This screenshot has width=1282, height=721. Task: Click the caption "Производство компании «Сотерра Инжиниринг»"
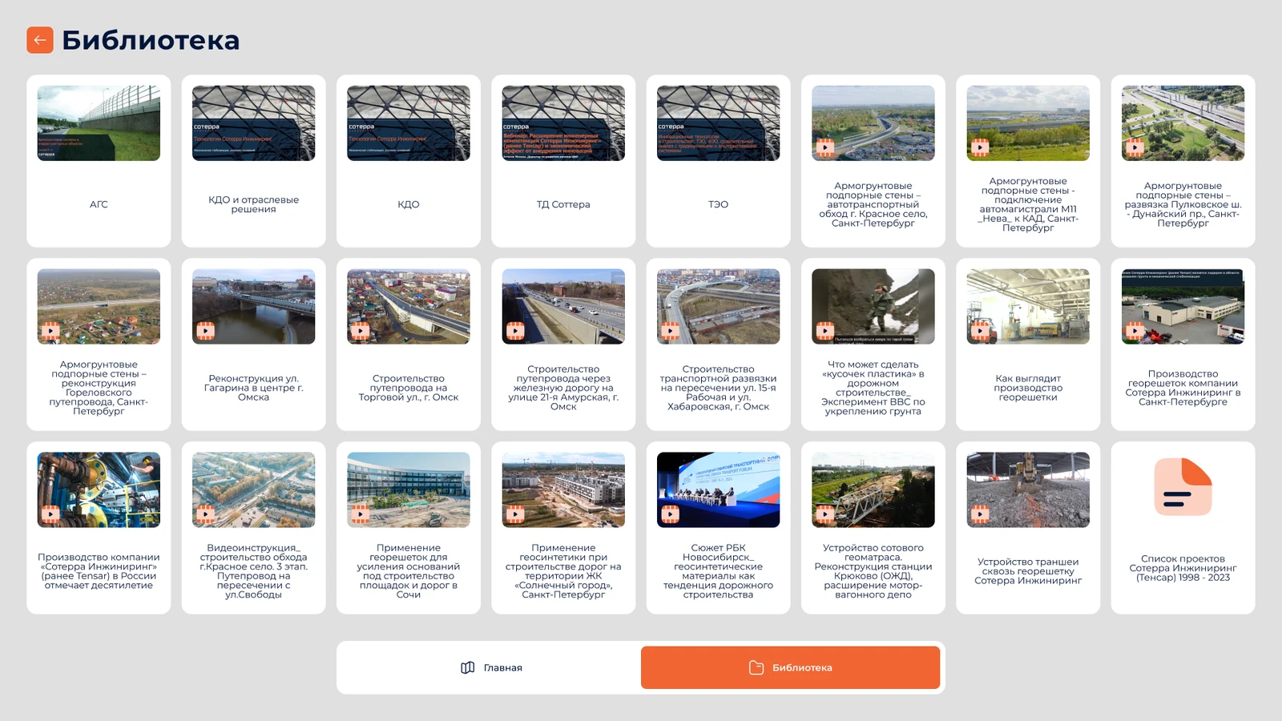pos(99,571)
